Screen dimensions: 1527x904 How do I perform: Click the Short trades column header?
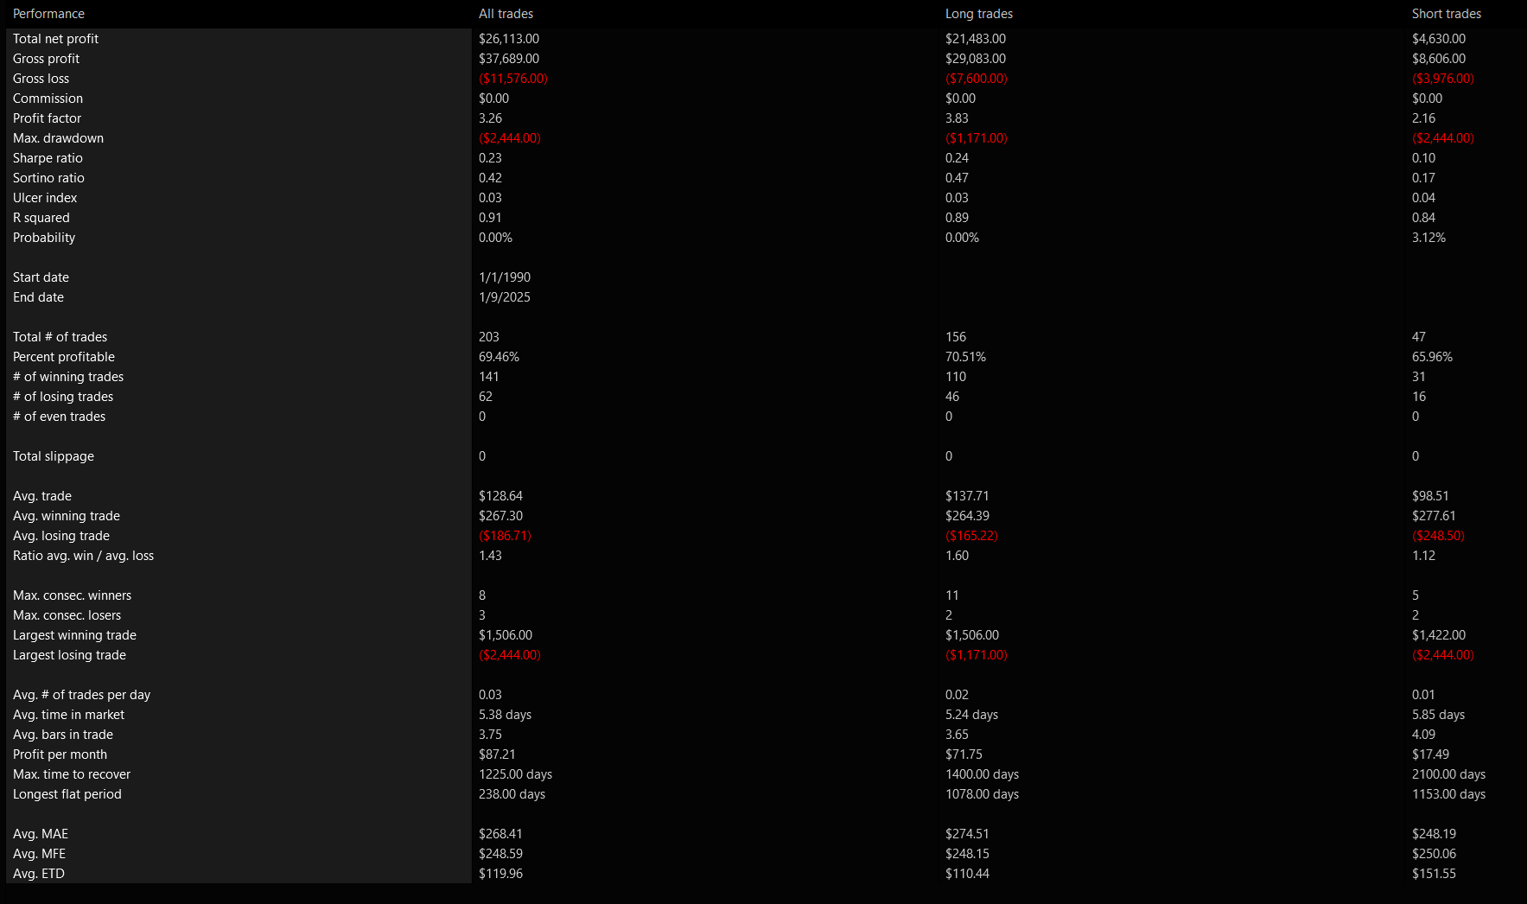pos(1446,14)
